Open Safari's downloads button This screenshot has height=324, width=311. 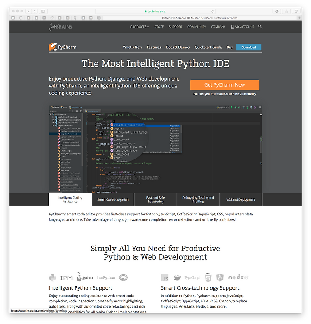(x=276, y=11)
